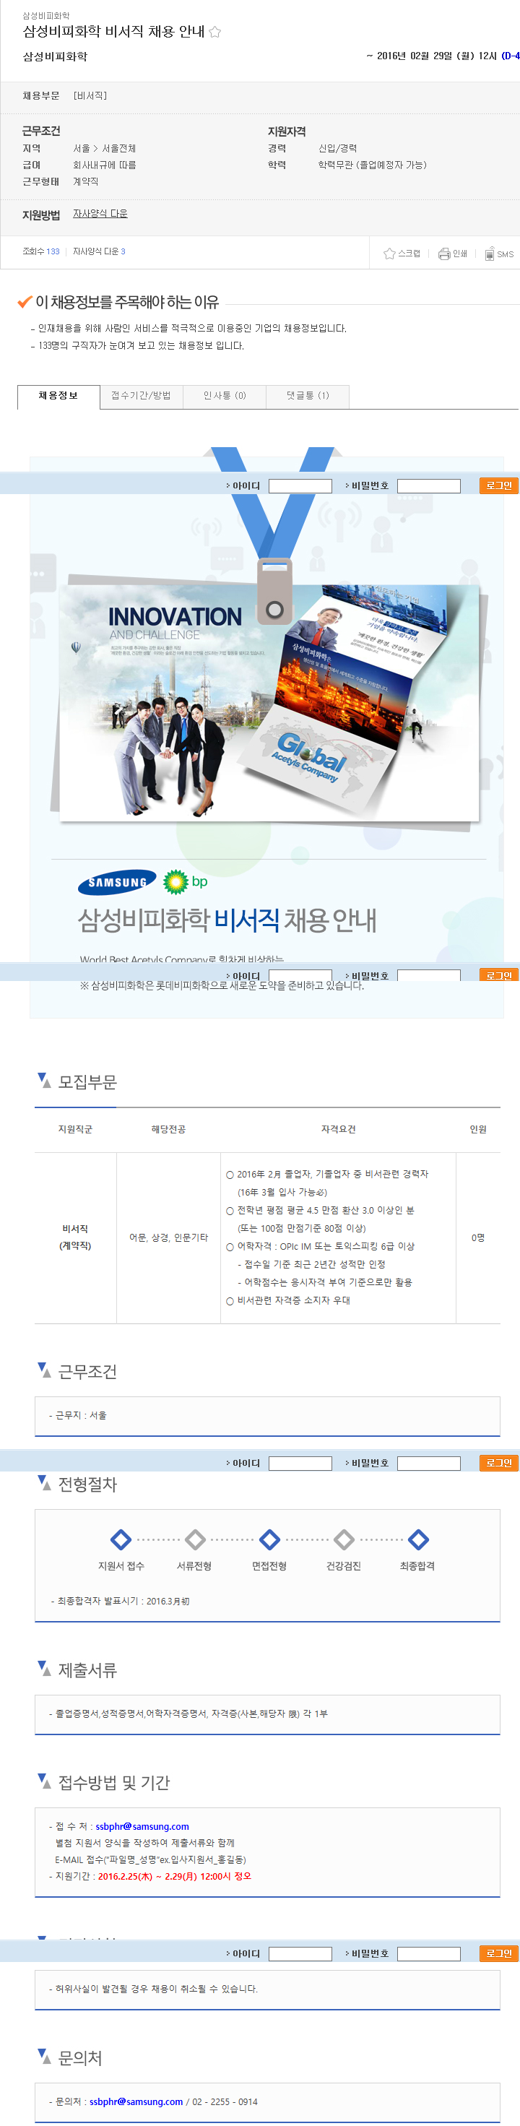Click the 자사양식 다운 download link
Screen dimensions: 520x2126
click(x=100, y=214)
